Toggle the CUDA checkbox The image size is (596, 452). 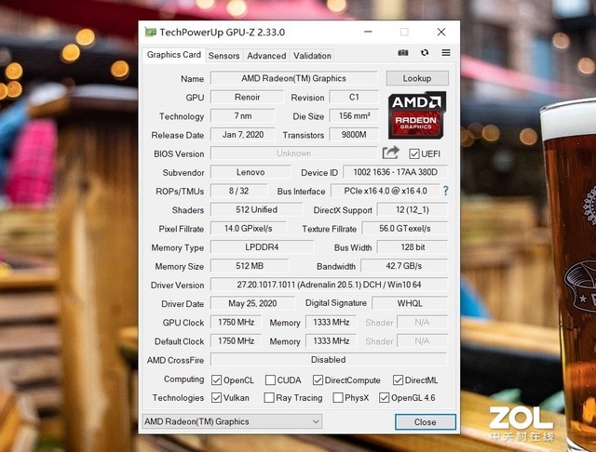(270, 379)
